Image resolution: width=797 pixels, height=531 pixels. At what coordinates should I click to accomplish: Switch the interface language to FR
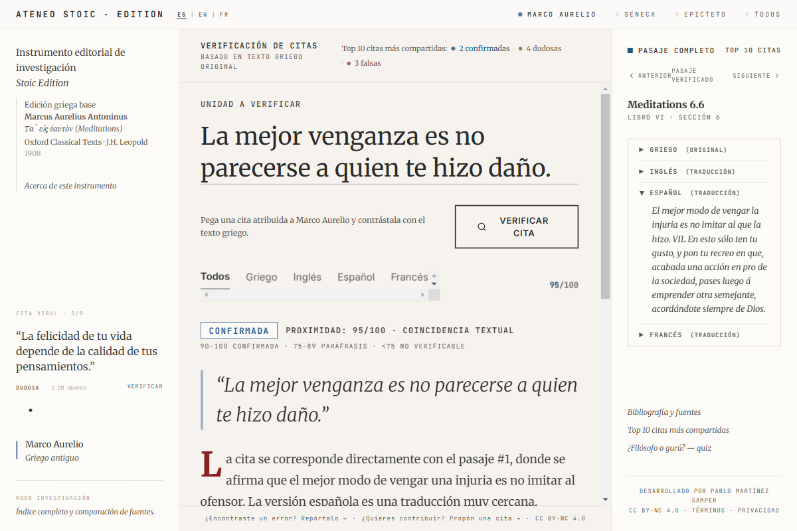coord(224,14)
